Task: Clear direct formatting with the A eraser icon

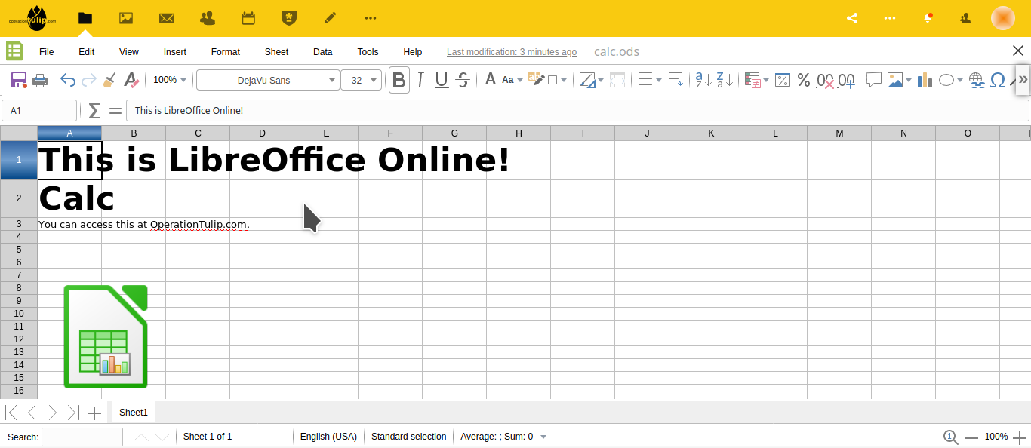Action: point(131,80)
